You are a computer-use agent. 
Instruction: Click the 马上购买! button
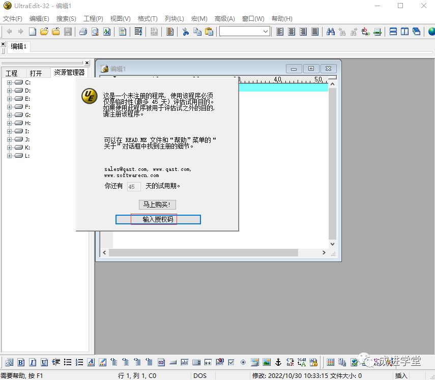click(157, 204)
